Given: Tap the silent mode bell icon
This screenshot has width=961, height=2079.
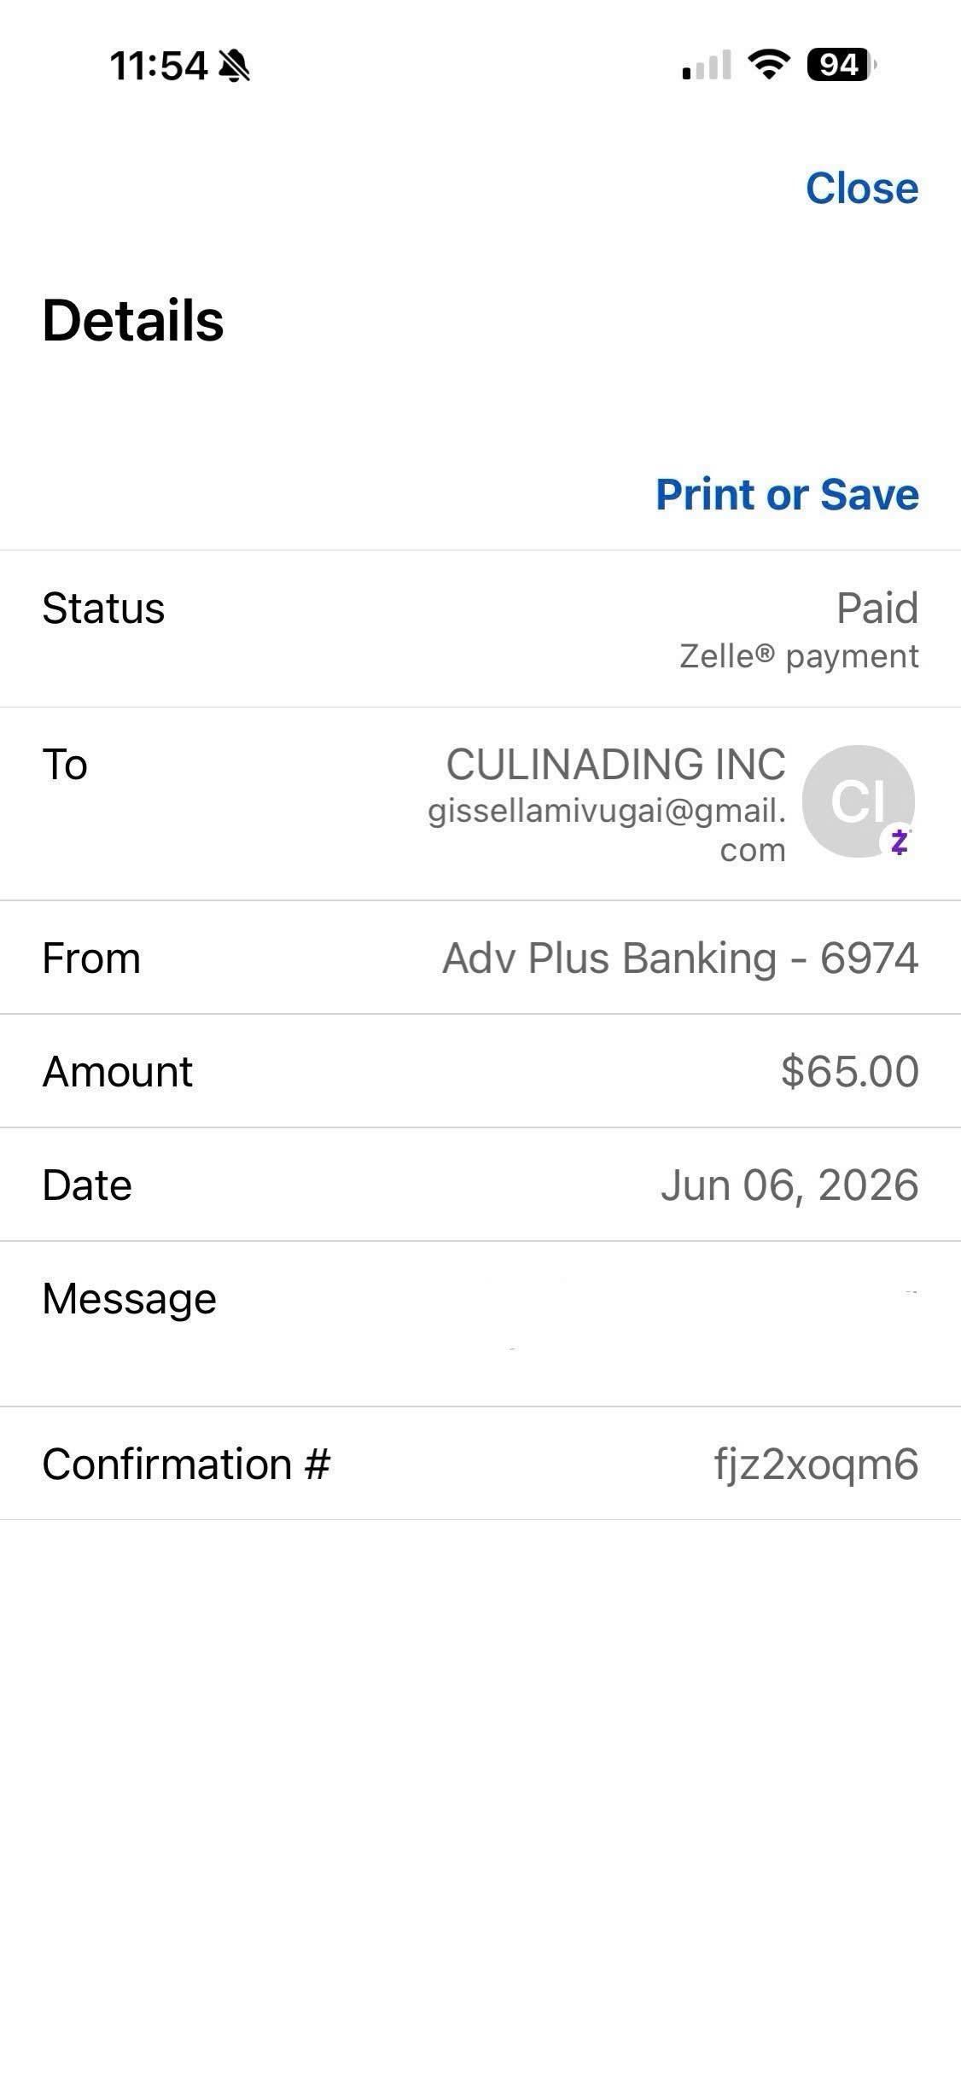Looking at the screenshot, I should [x=234, y=65].
